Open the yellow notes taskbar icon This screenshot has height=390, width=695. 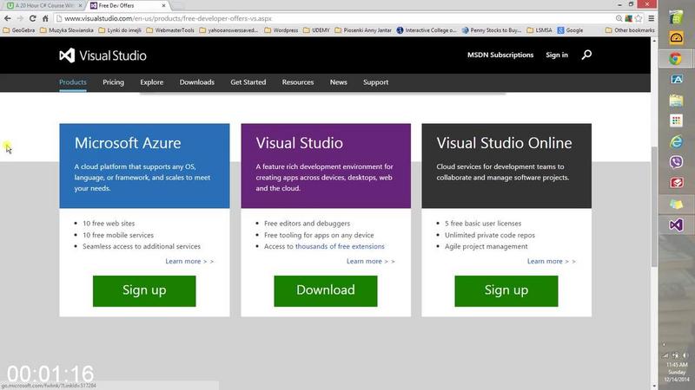click(x=676, y=204)
